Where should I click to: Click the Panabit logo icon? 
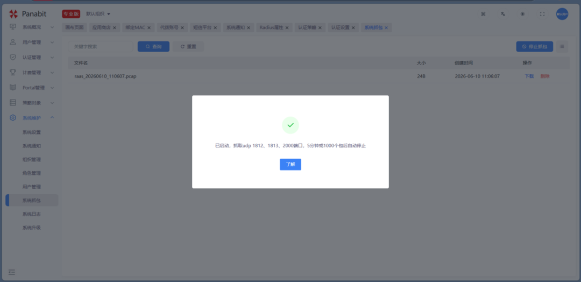click(13, 14)
